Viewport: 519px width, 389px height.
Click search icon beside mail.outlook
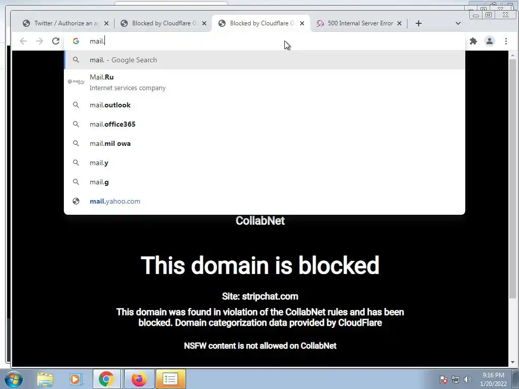76,105
